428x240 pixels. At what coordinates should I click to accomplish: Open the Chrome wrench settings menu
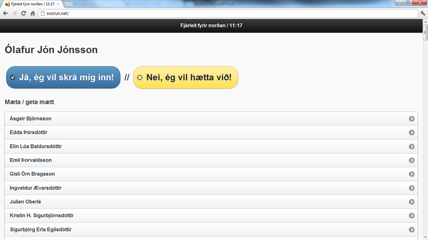pyautogui.click(x=423, y=13)
